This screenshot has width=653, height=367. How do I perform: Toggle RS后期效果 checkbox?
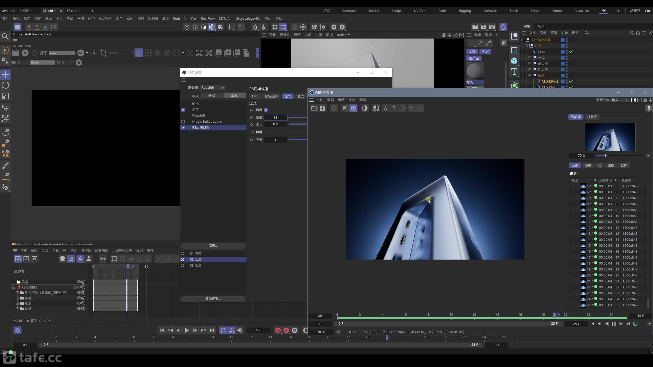coord(183,127)
